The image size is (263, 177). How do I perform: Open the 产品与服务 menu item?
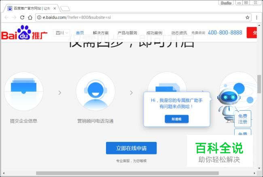(x=127, y=33)
